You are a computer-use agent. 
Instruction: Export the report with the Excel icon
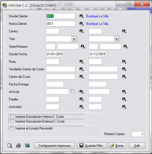(x=27, y=145)
